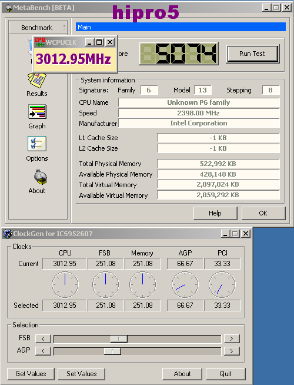Click Current PCI clock value 33.33
The height and width of the screenshot is (385, 294).
(222, 264)
